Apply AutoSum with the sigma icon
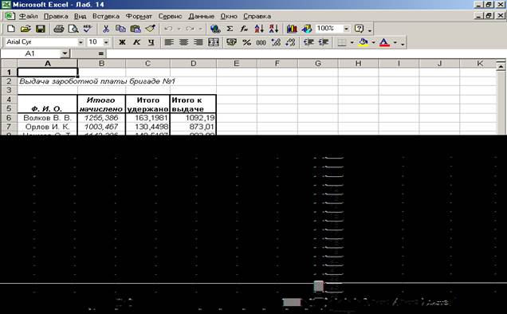 [x=230, y=29]
